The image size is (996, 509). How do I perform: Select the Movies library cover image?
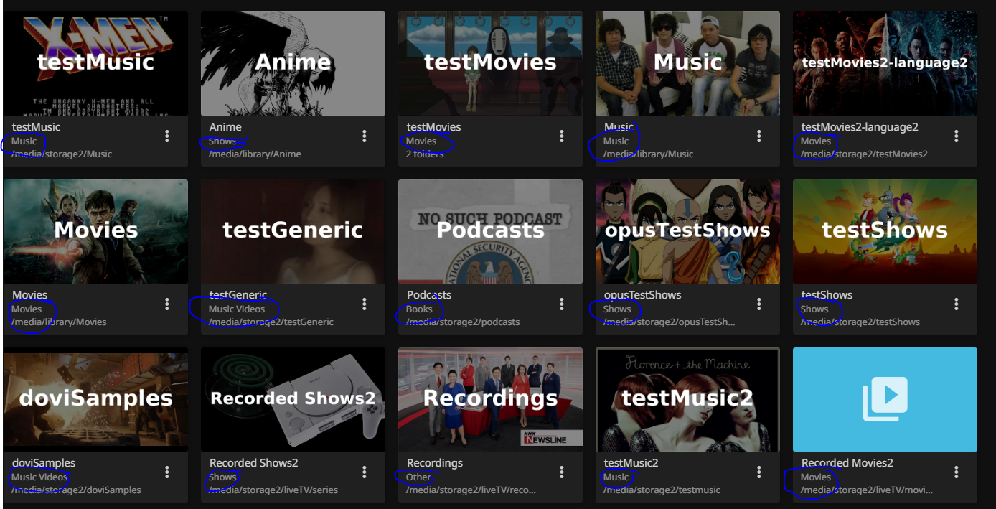[95, 231]
